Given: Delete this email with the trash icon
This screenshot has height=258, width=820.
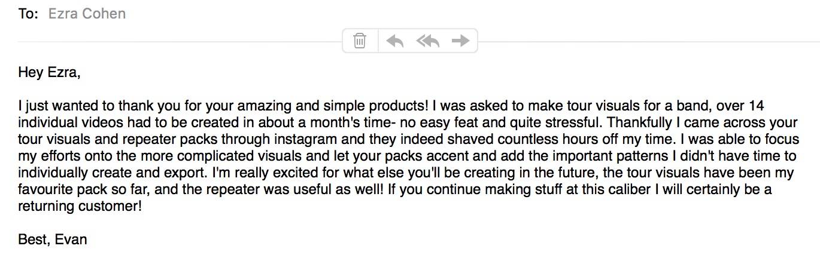Looking at the screenshot, I should coord(360,41).
